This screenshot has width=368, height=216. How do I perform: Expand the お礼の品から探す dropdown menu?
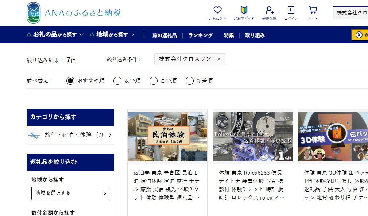point(55,35)
